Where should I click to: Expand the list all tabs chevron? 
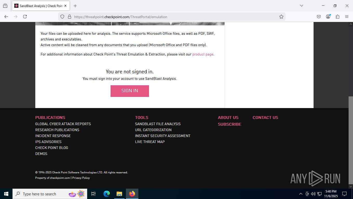click(x=302, y=6)
